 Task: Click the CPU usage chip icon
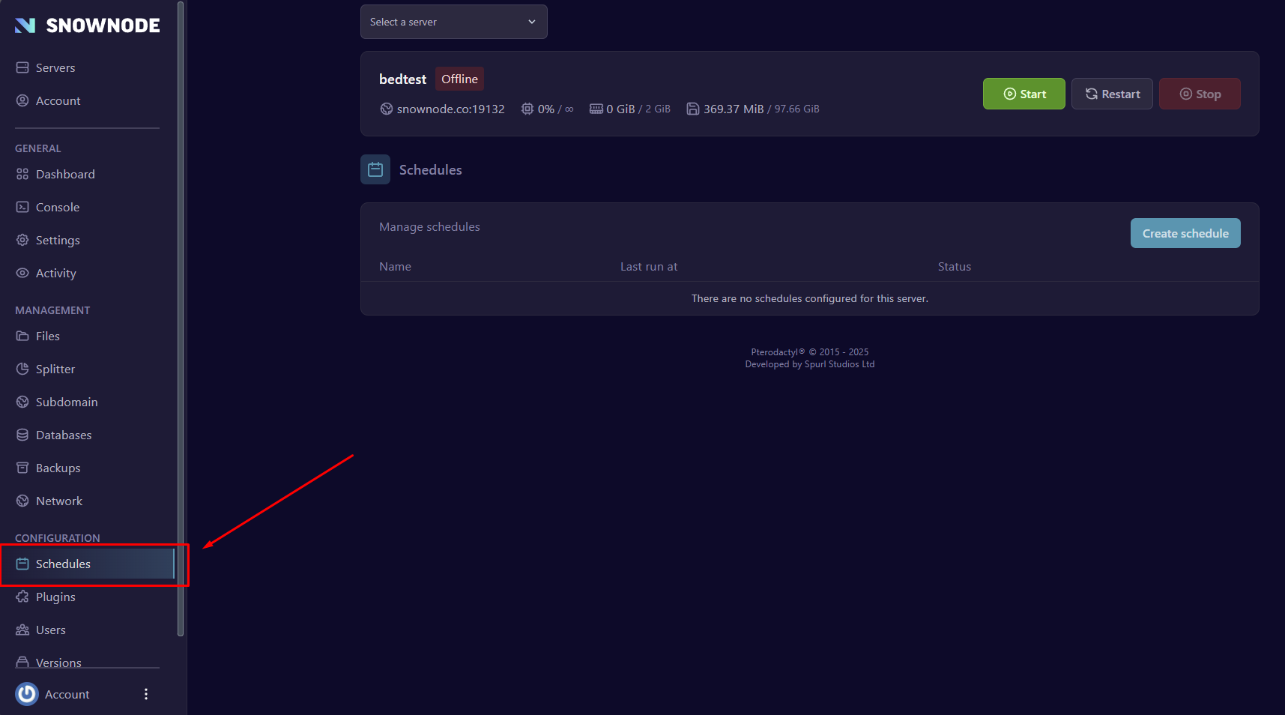point(527,109)
